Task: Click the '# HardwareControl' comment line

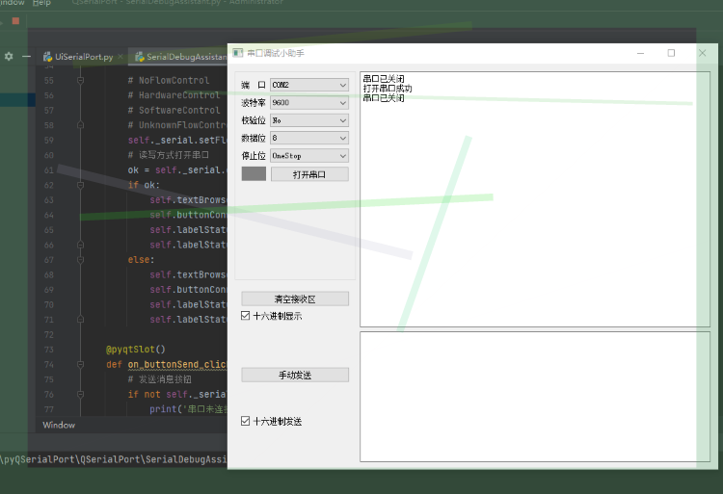Action: coord(174,95)
